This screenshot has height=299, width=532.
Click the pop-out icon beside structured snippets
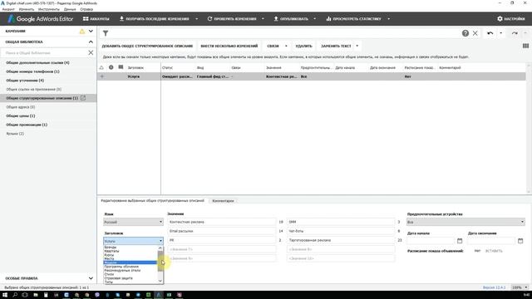[83, 98]
